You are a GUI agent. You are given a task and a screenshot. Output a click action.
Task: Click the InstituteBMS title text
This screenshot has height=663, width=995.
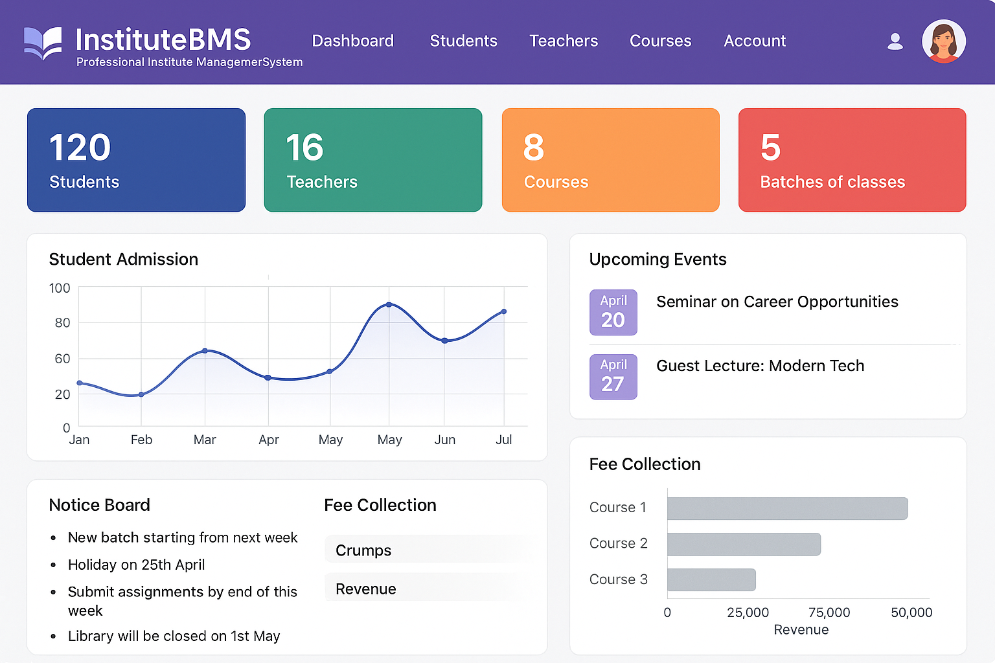pyautogui.click(x=163, y=39)
